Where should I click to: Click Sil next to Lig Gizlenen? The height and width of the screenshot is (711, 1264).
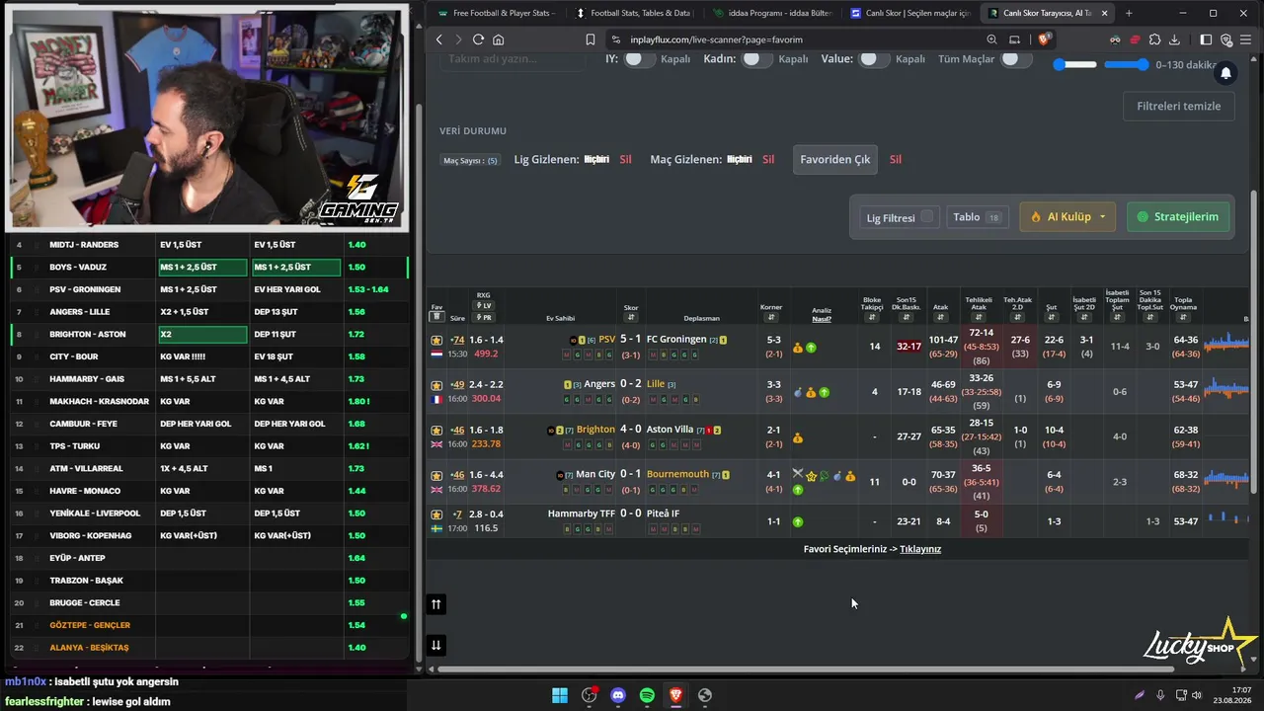click(625, 159)
